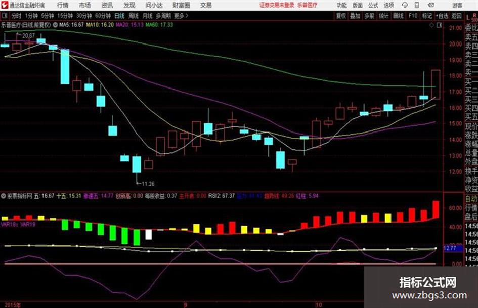The height and width of the screenshot is (308, 478).
Task: Click the RSI2: 67.37 indicator value
Action: click(222, 196)
